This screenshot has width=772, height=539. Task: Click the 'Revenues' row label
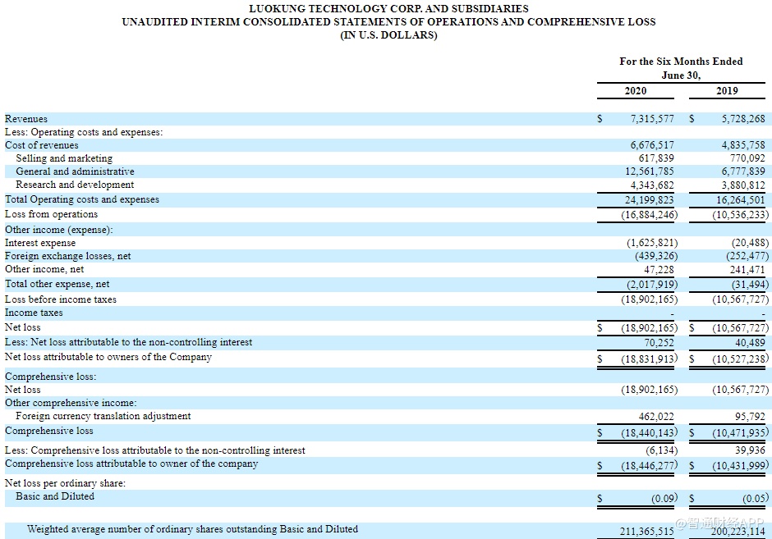click(26, 119)
